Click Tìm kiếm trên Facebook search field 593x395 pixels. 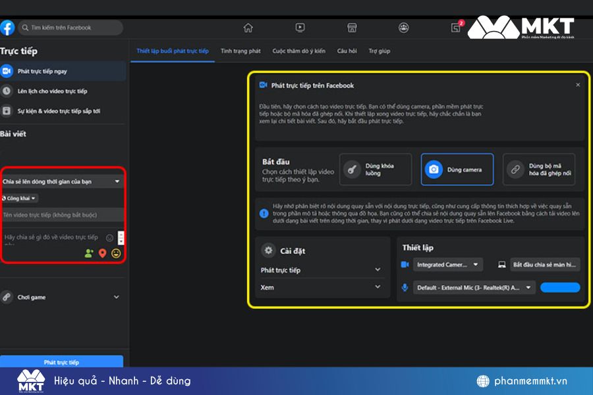pos(71,28)
